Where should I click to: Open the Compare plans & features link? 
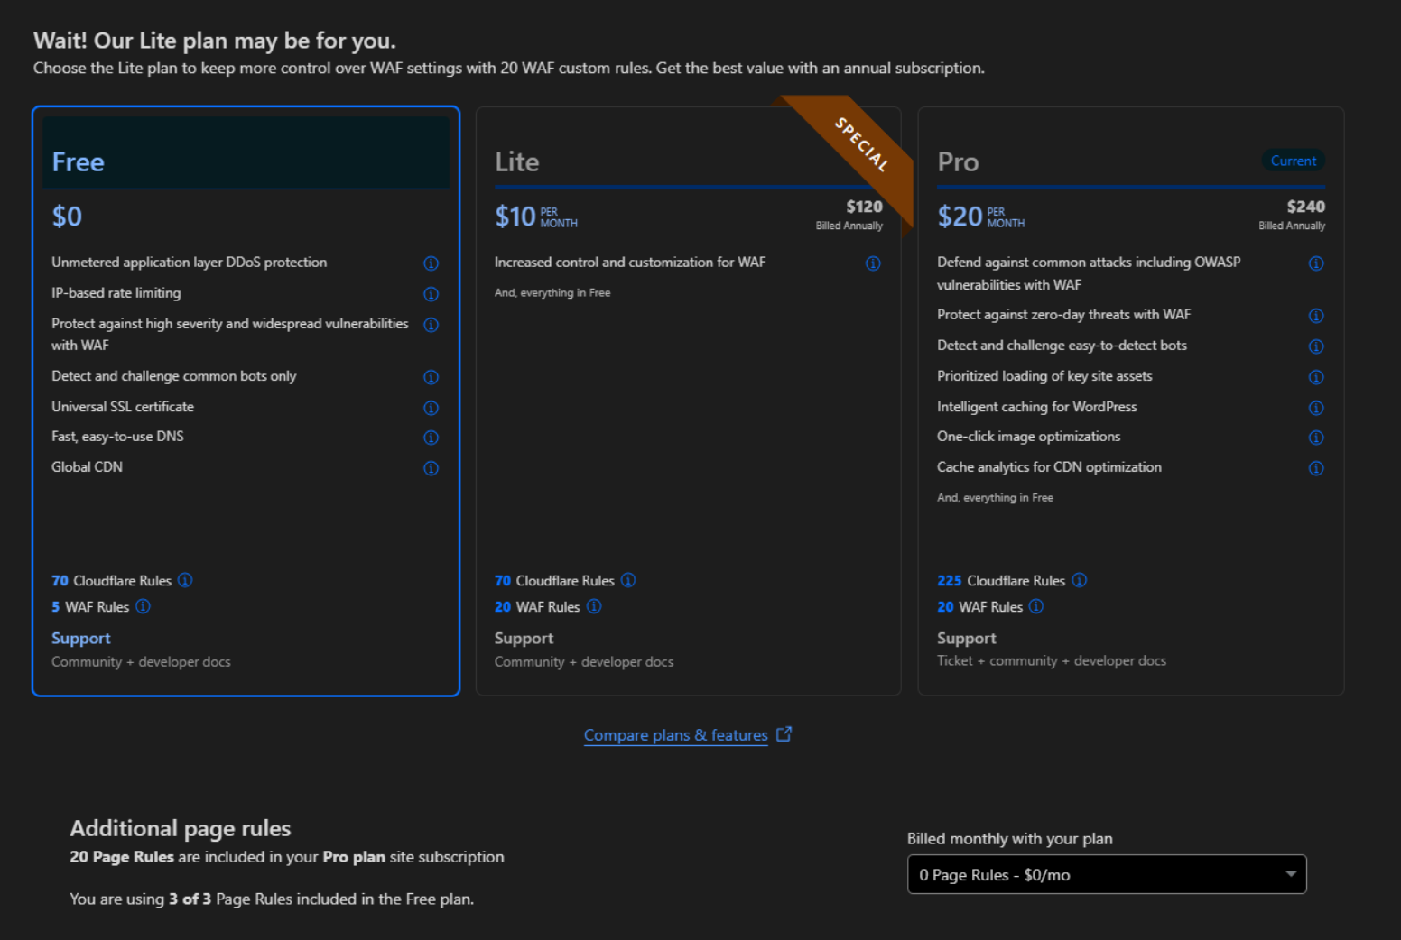click(x=675, y=735)
